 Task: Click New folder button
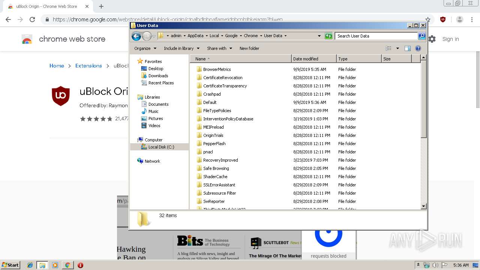249,48
